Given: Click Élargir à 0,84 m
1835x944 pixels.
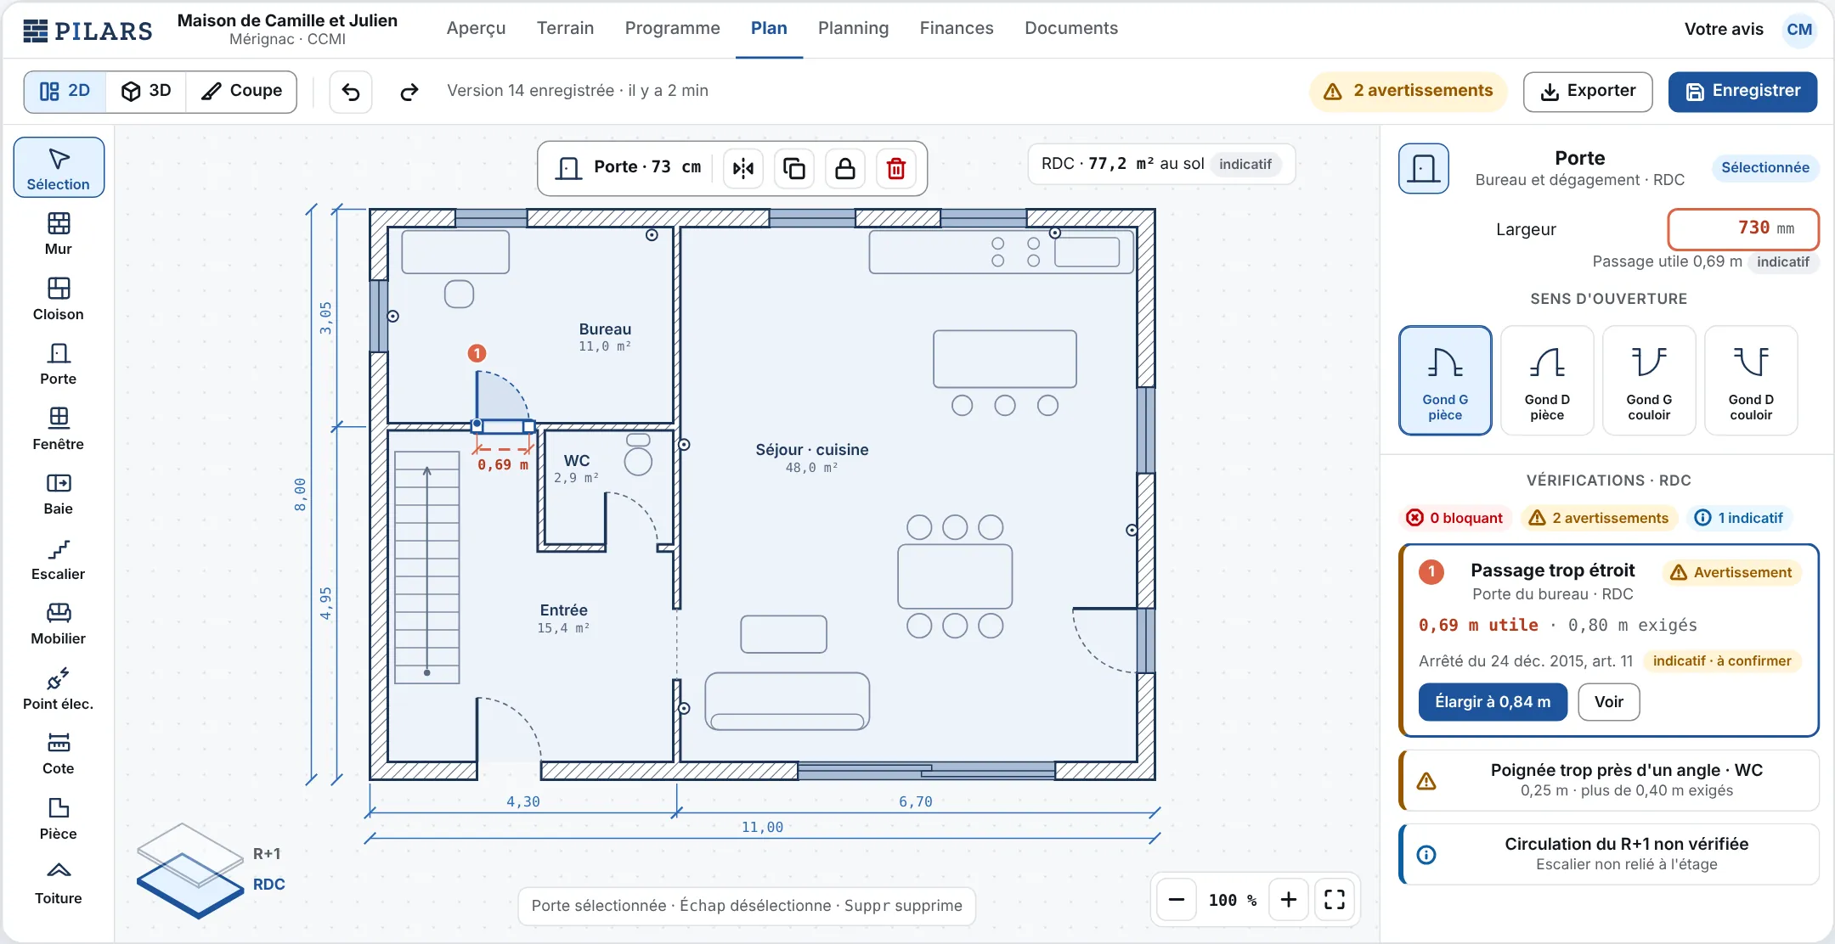Looking at the screenshot, I should click(1493, 702).
